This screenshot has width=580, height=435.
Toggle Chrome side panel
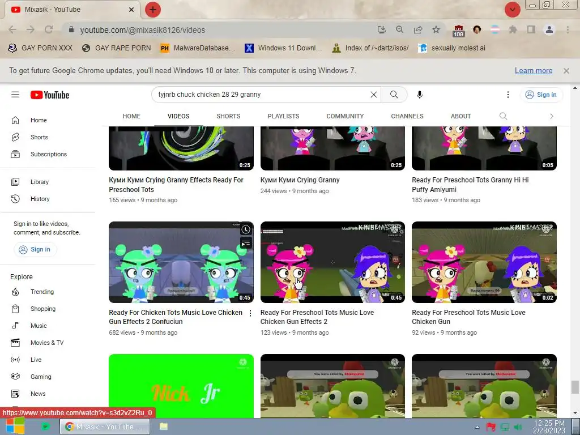(x=531, y=29)
